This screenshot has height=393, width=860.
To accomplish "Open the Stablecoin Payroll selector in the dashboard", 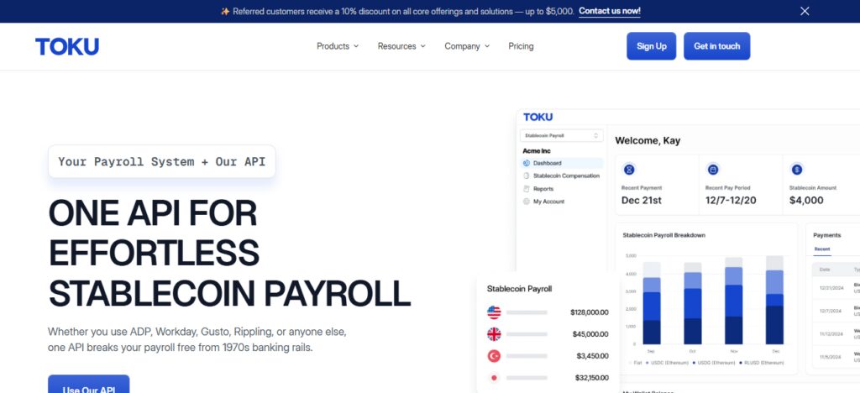I will coord(562,135).
